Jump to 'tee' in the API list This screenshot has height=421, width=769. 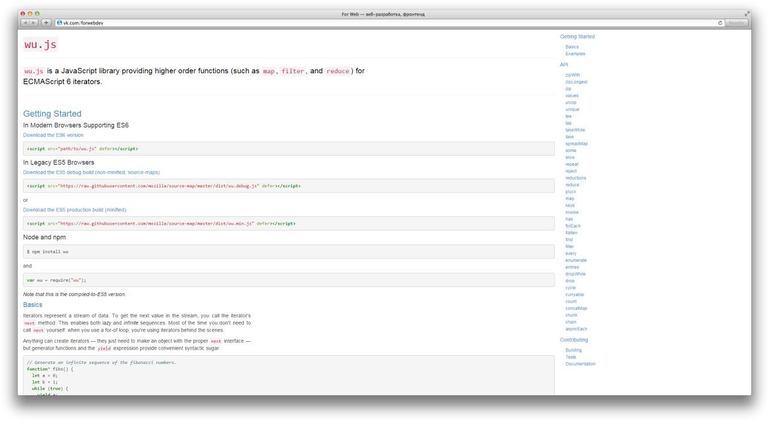tap(568, 116)
